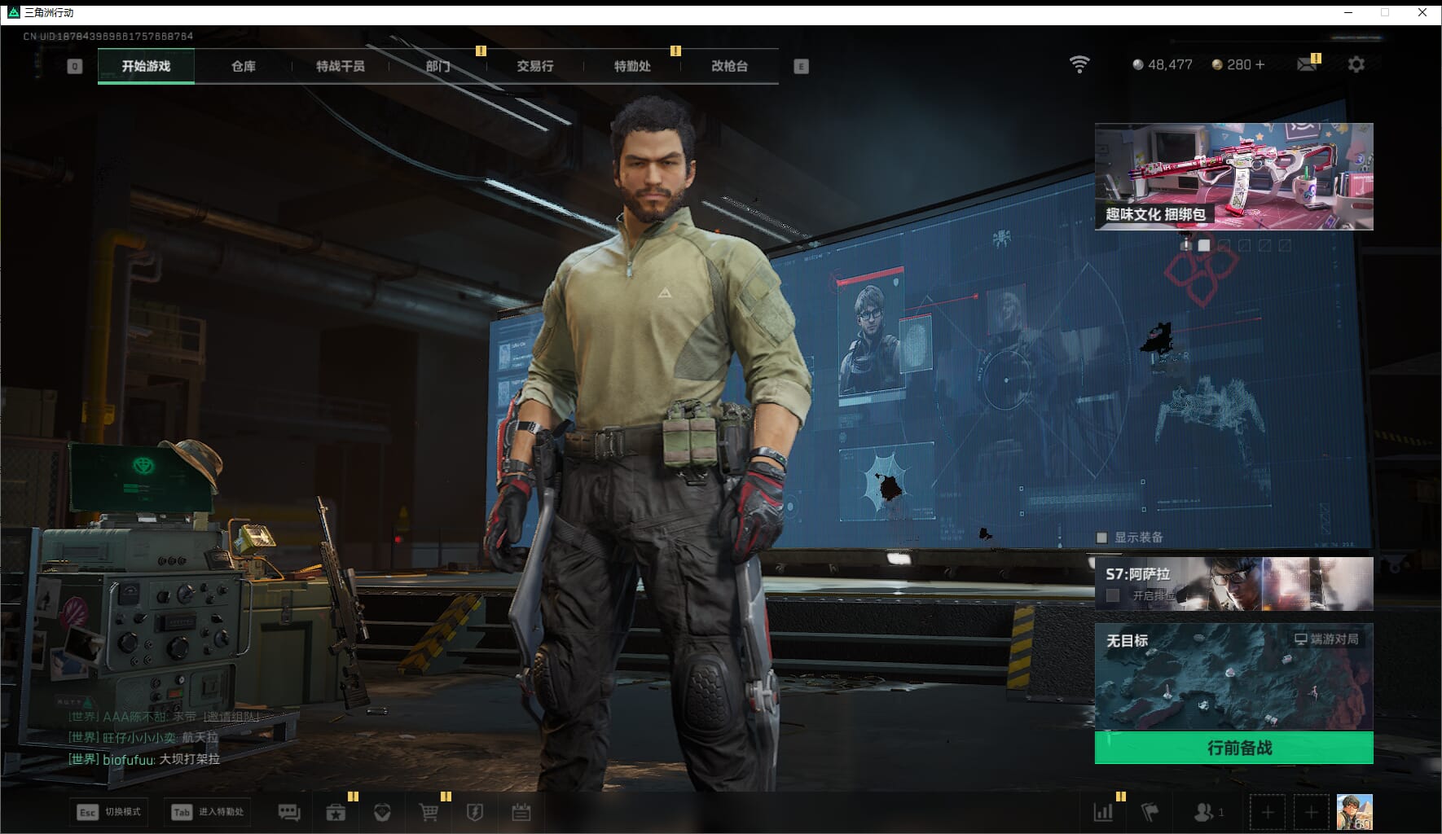Select the third banner page indicator
This screenshot has width=1442, height=834.
[1224, 245]
